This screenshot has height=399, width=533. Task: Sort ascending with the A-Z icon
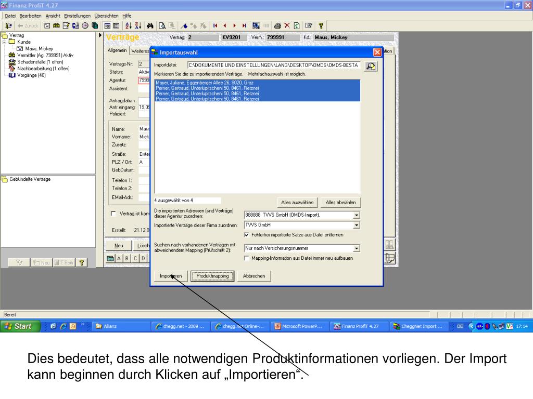click(128, 26)
